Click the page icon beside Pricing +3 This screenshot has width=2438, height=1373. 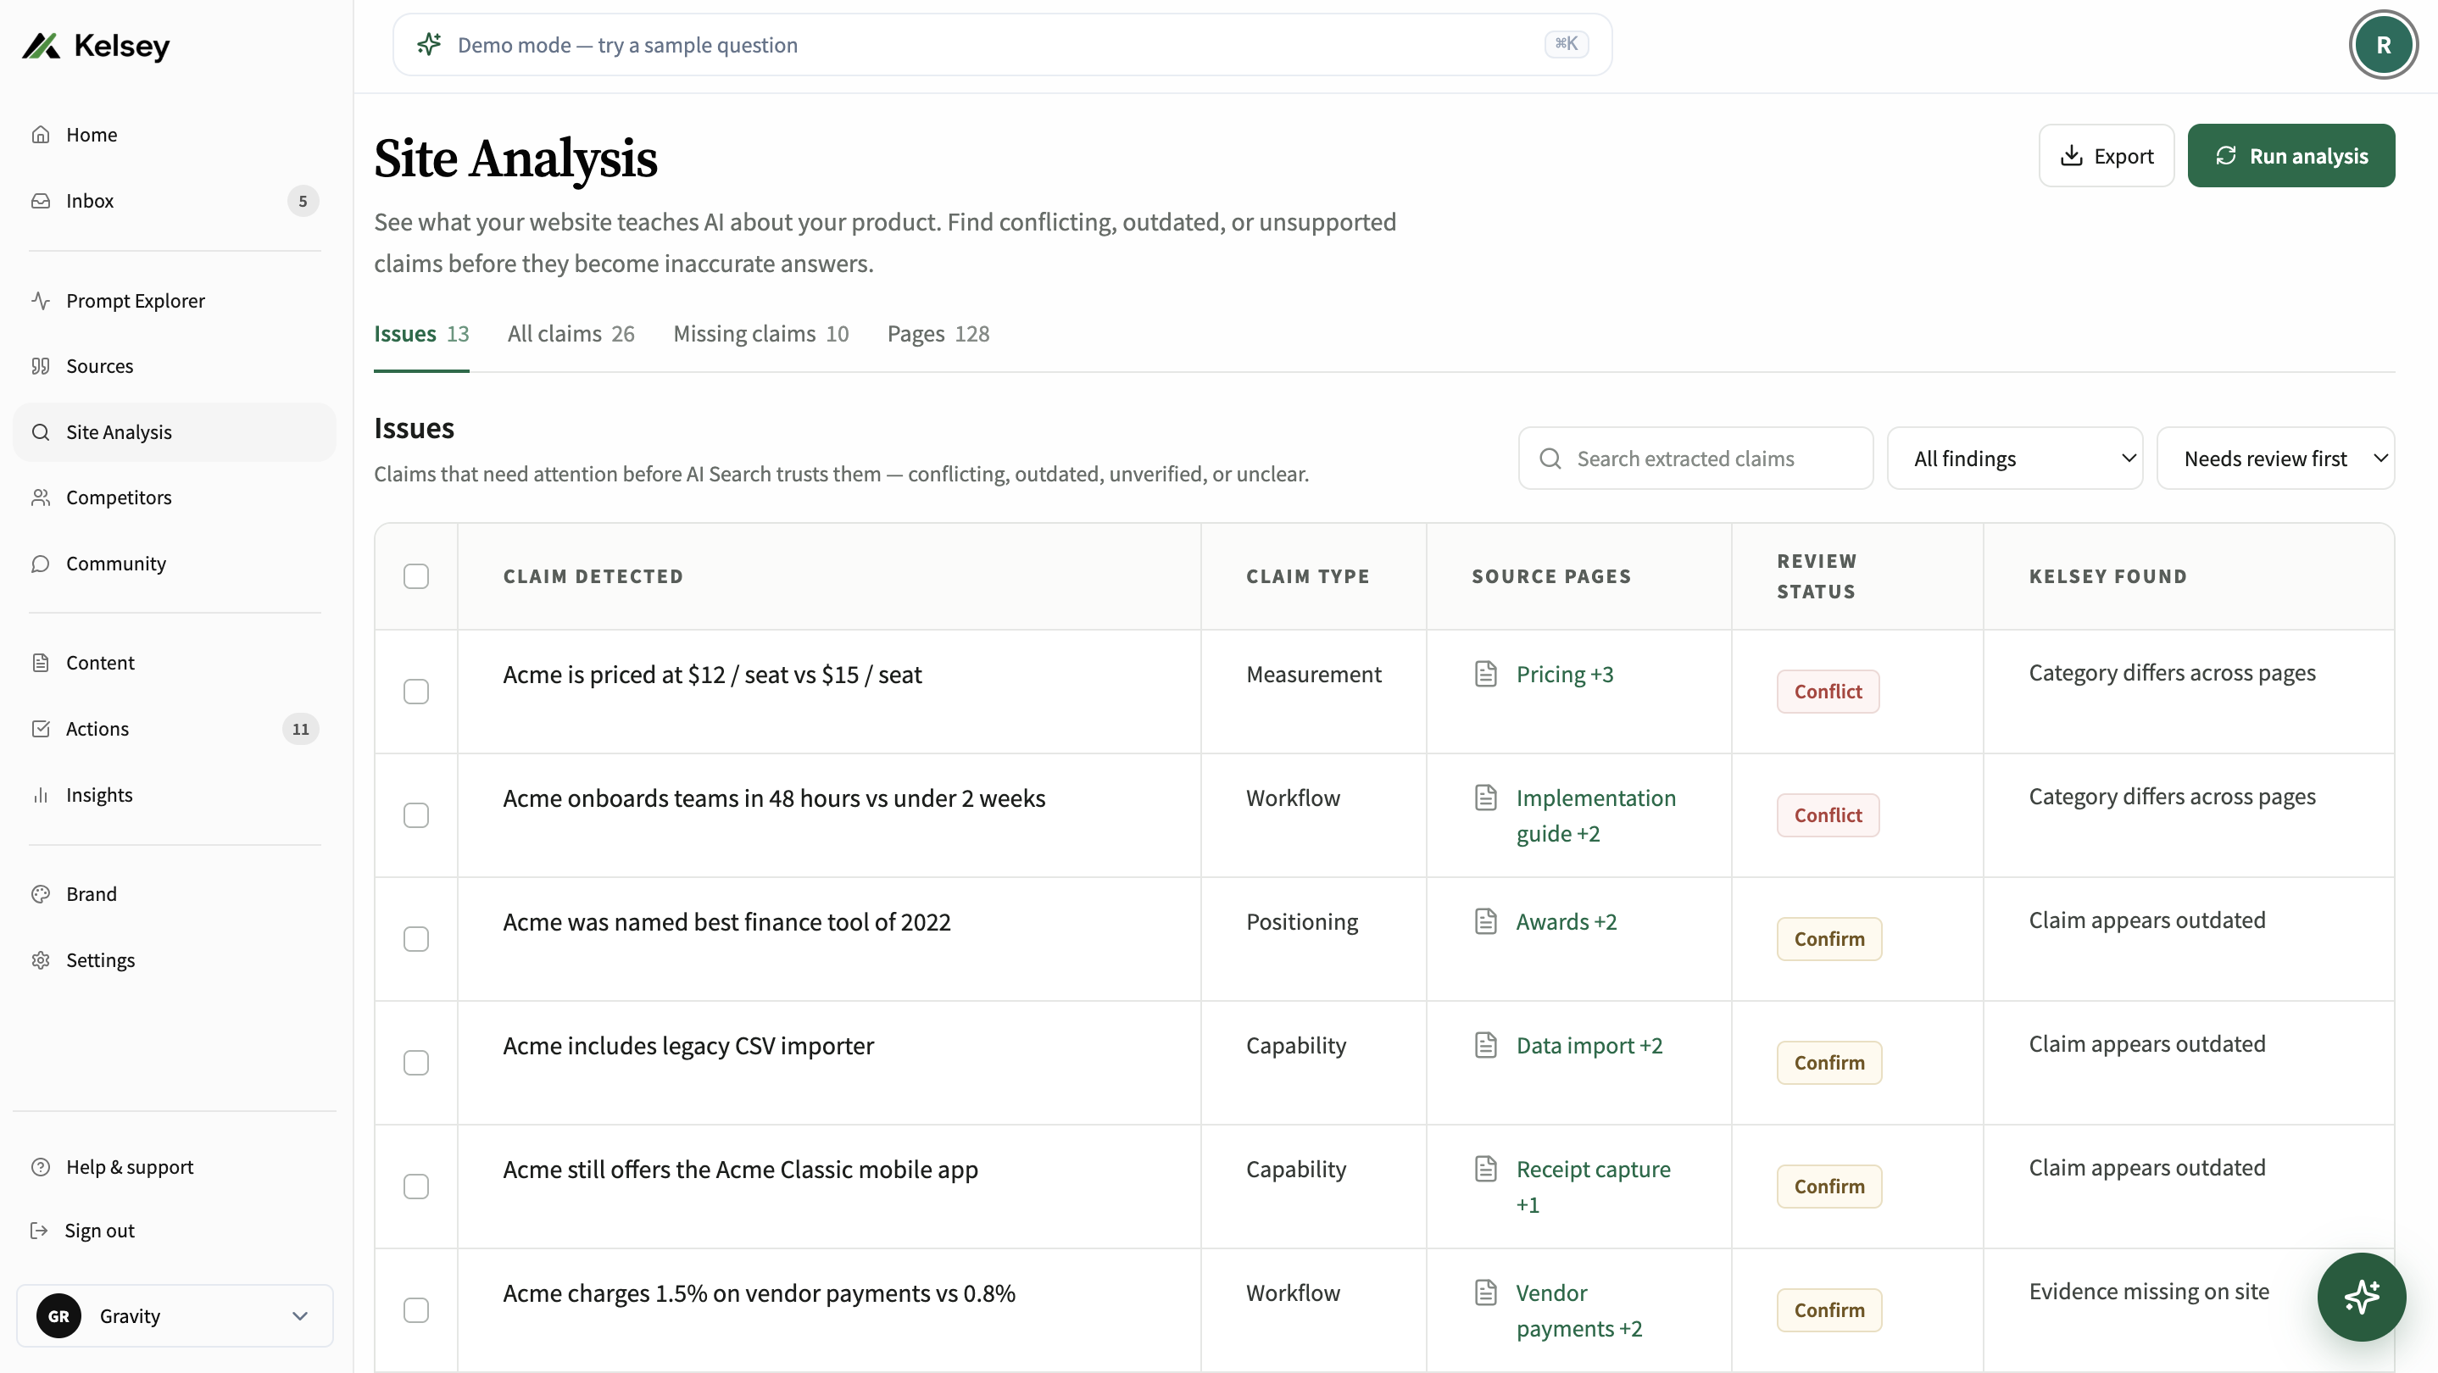tap(1486, 674)
